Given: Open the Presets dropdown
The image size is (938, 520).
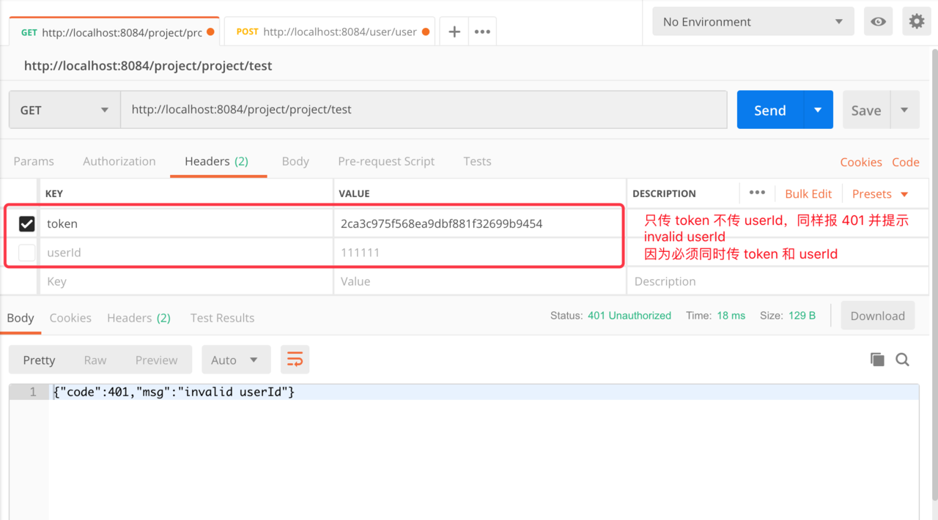Looking at the screenshot, I should (880, 193).
